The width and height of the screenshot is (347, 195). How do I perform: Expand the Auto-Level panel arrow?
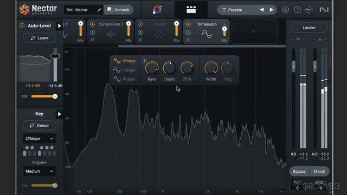click(x=59, y=26)
